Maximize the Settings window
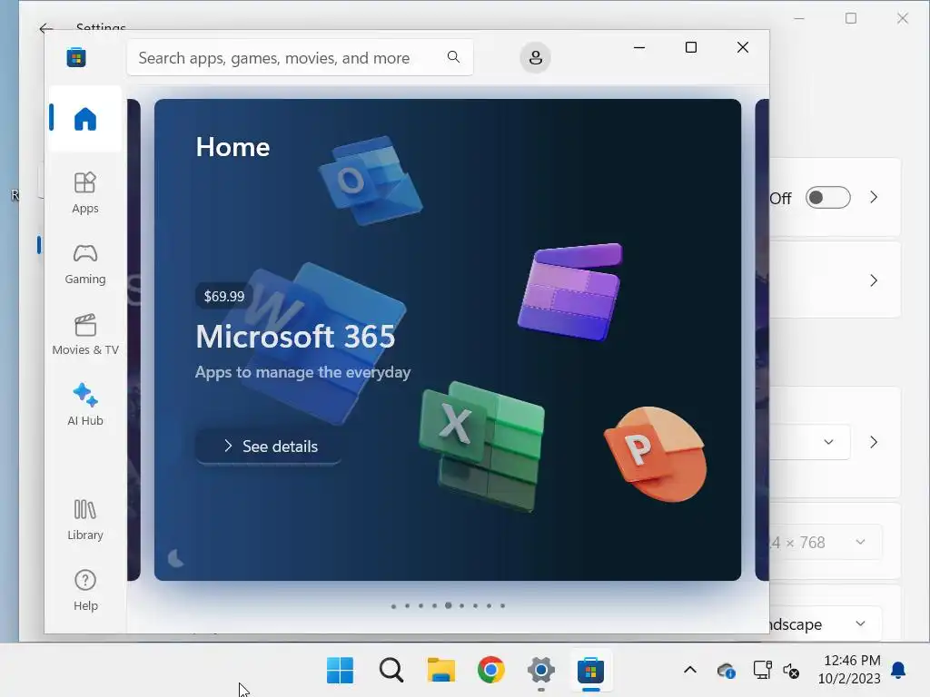 point(851,18)
